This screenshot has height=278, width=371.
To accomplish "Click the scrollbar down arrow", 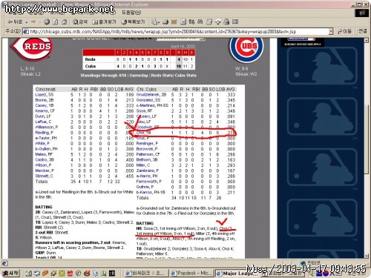I will 367,256.
